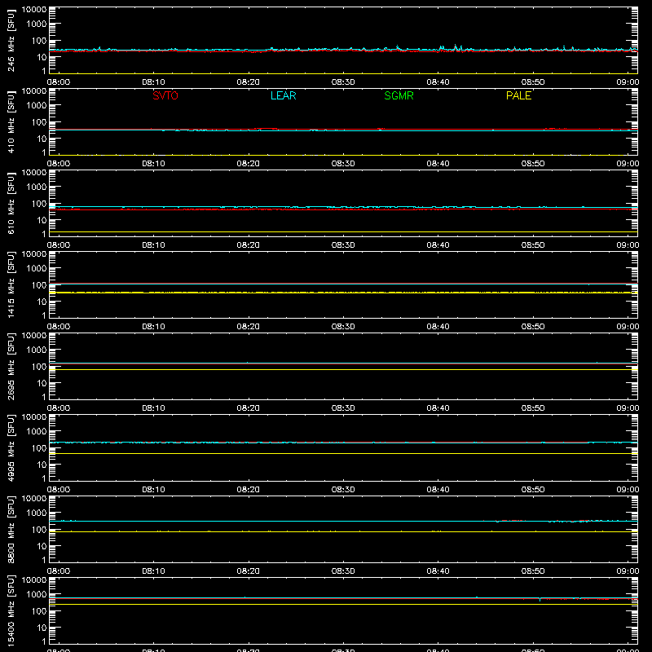Image resolution: width=652 pixels, height=652 pixels.
Task: Click 08:40 time label under 8800 MHz plot
Action: coord(438,571)
